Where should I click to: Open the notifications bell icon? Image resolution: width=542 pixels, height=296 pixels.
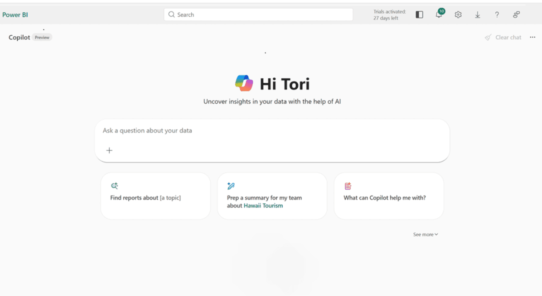439,14
